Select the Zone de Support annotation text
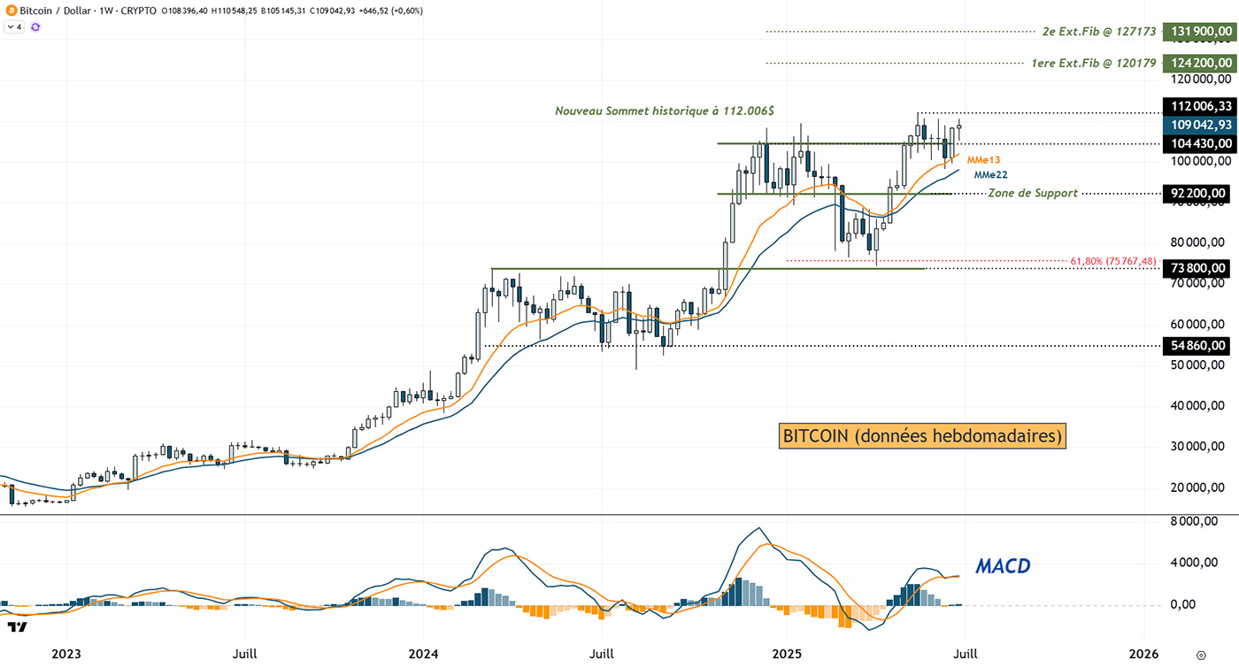The height and width of the screenshot is (668, 1239). coord(1032,193)
